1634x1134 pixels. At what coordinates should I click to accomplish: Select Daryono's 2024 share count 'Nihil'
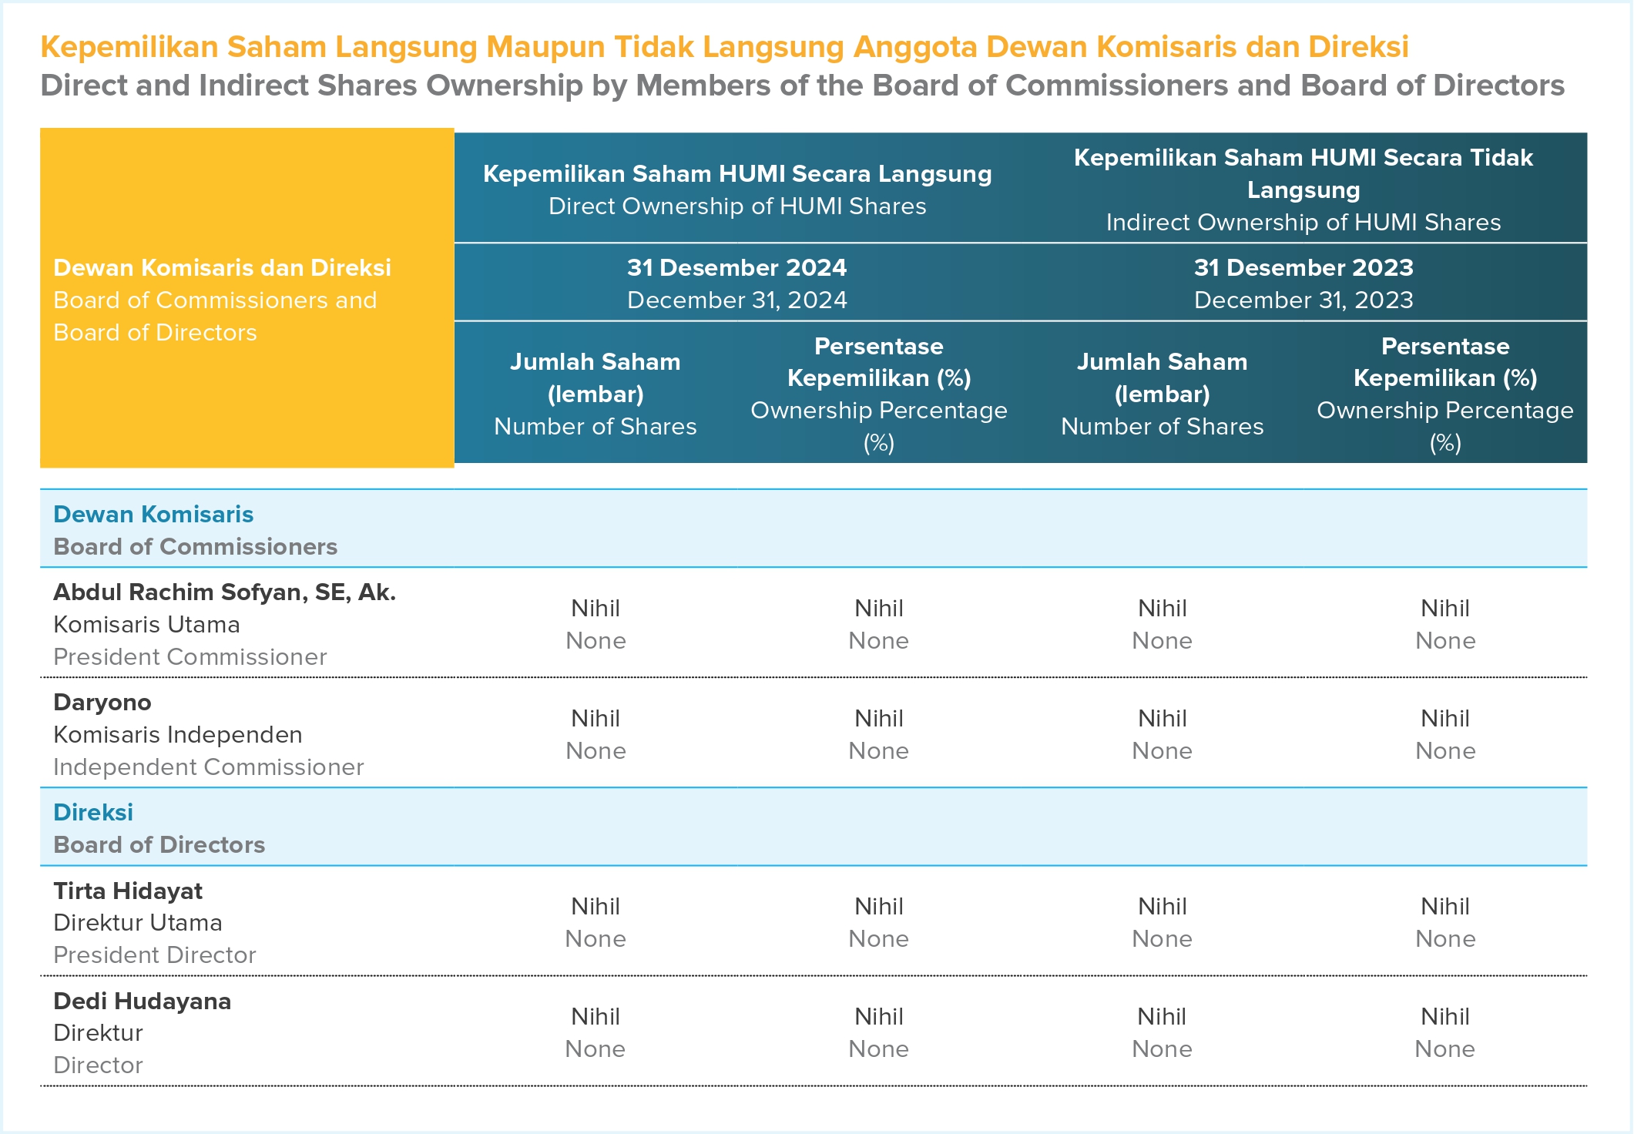(x=596, y=719)
